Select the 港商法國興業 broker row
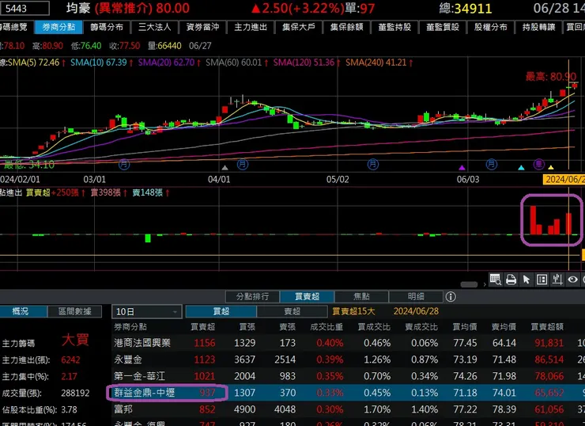Screen dimensions: 585x426 point(348,343)
